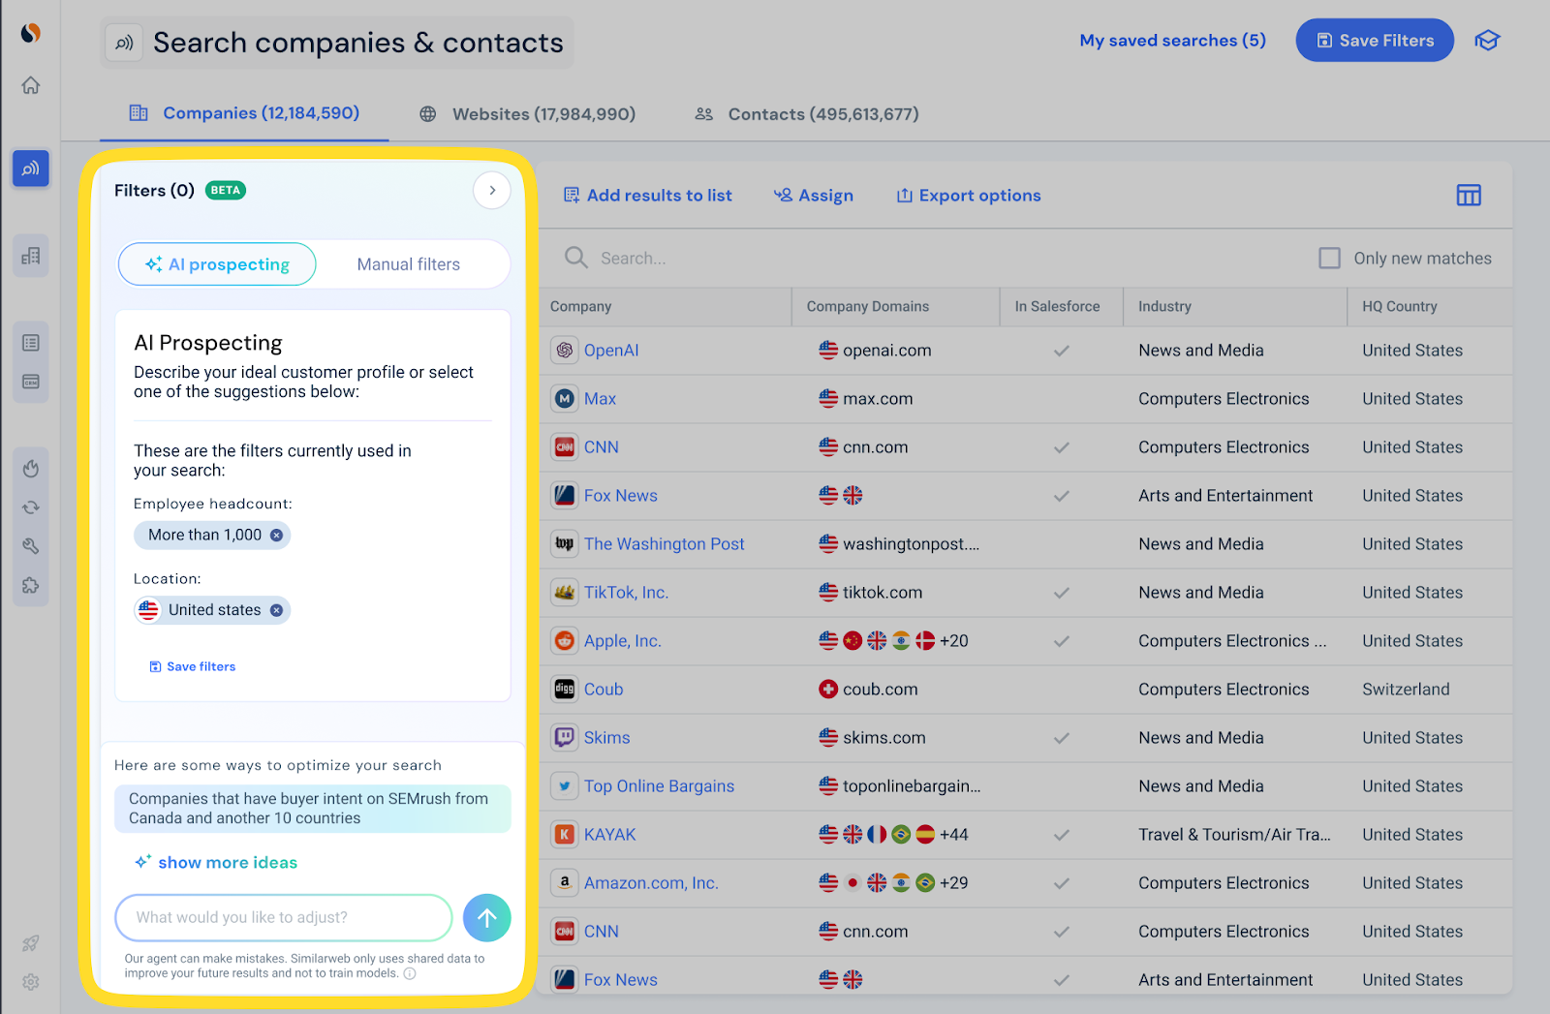Remove the United states location chip
The width and height of the screenshot is (1550, 1014).
(277, 610)
